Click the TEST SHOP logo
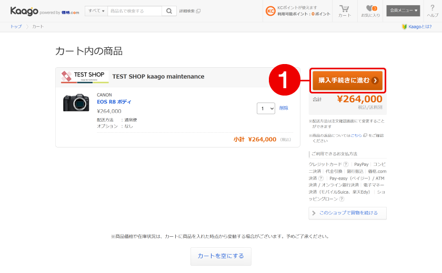Viewport: 442px width, 273px height. tap(85, 77)
